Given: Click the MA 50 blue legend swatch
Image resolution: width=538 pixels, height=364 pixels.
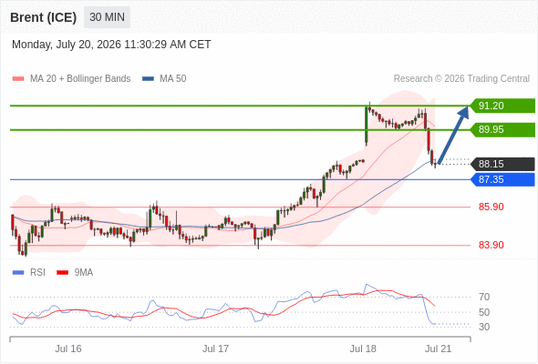Looking at the screenshot, I should (148, 79).
